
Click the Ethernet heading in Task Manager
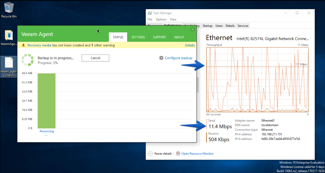click(219, 38)
